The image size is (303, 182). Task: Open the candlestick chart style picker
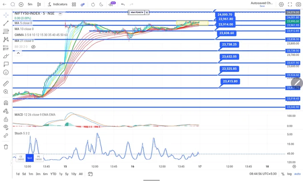click(x=39, y=4)
